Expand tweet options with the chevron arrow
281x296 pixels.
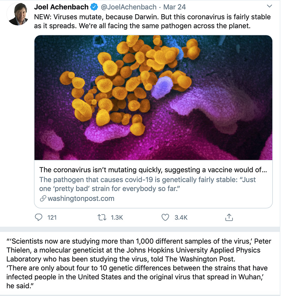(270, 6)
